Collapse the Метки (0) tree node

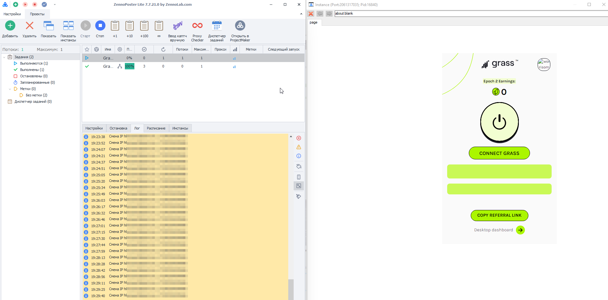click(x=10, y=89)
